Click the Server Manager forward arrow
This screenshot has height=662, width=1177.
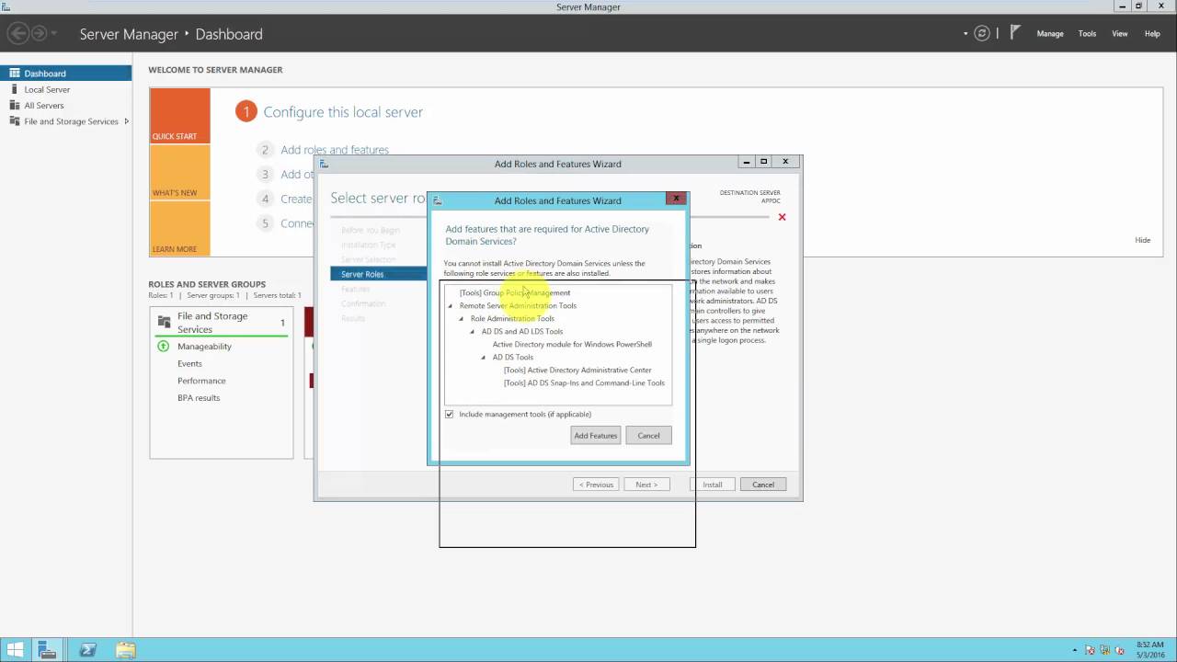coord(39,34)
